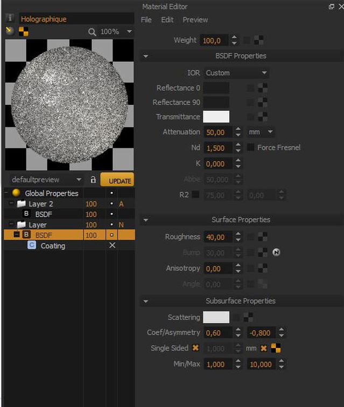Toggle the Anisotropy texture enable box
Screen dimensions: 344x407
[250, 268]
